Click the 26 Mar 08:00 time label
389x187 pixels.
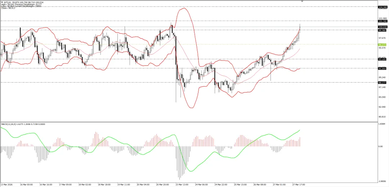[260, 184]
